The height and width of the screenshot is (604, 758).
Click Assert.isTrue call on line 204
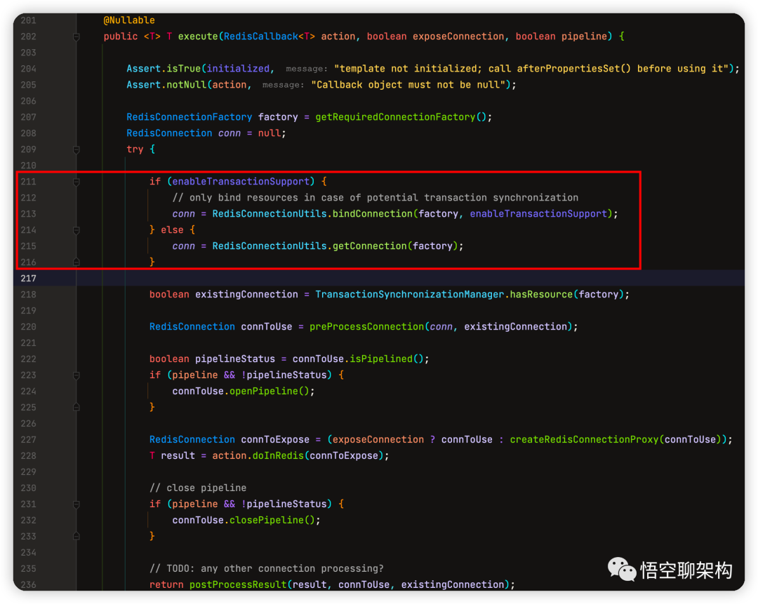click(164, 69)
